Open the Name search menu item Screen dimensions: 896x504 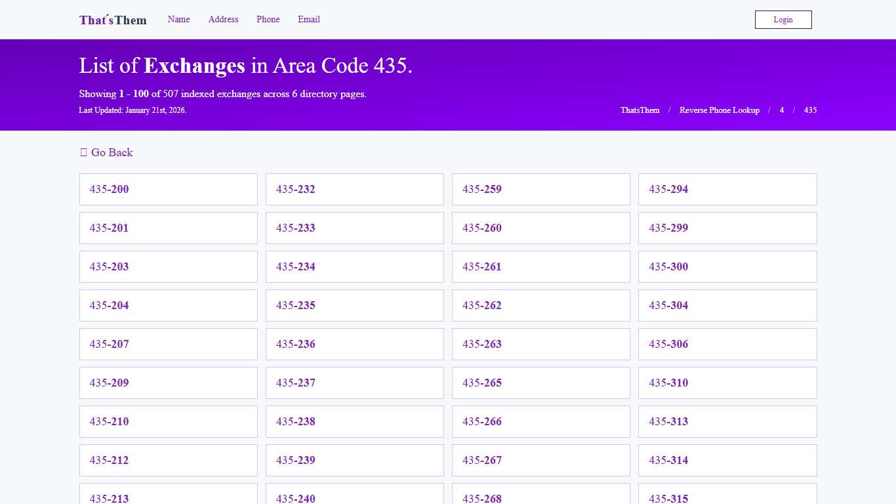(x=178, y=19)
